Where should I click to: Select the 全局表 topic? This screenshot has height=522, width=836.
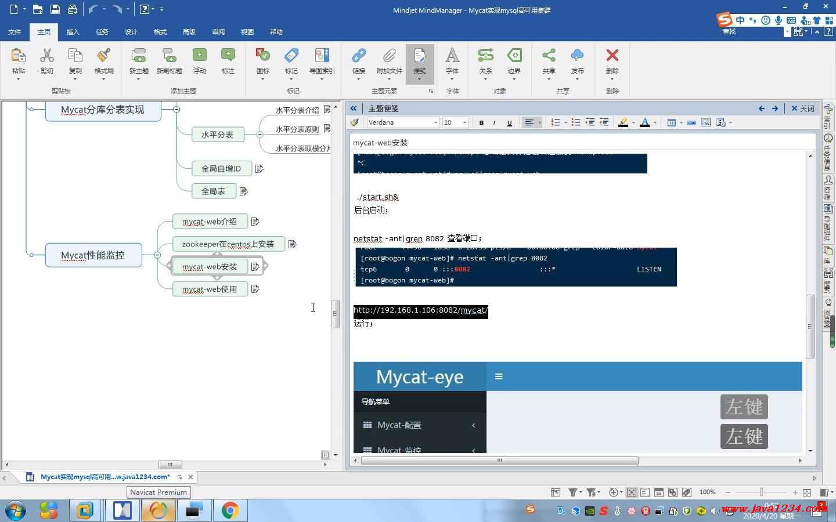pyautogui.click(x=214, y=191)
